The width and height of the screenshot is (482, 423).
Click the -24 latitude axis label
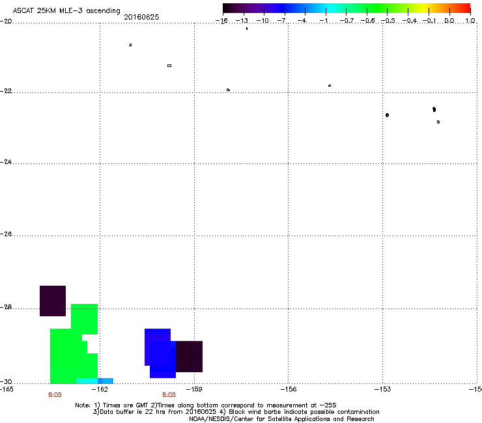6,162
